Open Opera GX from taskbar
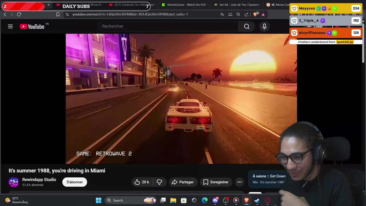 pyautogui.click(x=268, y=200)
